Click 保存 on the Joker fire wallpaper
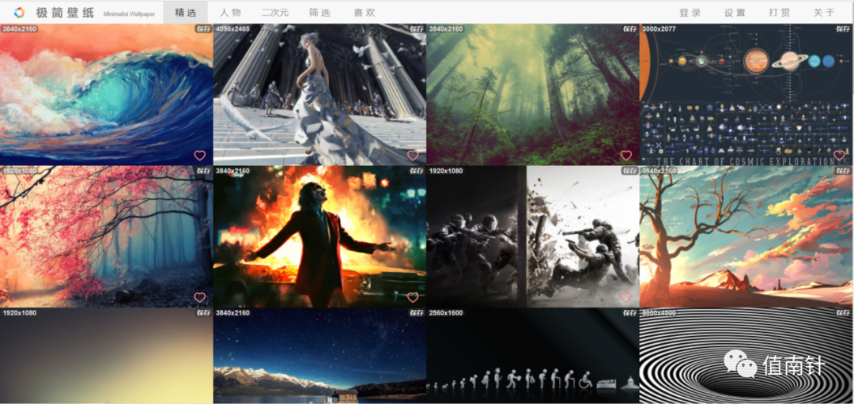Screen dimensions: 854x404 click(417, 171)
